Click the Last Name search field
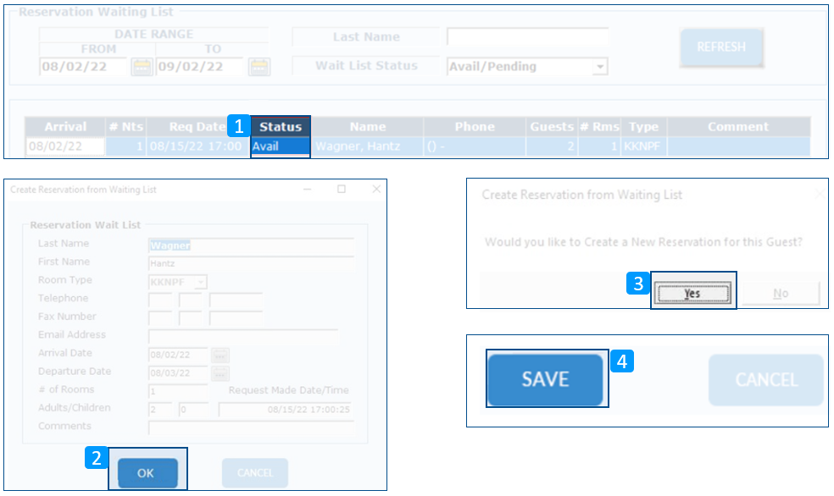This screenshot has width=834, height=496. pyautogui.click(x=527, y=37)
